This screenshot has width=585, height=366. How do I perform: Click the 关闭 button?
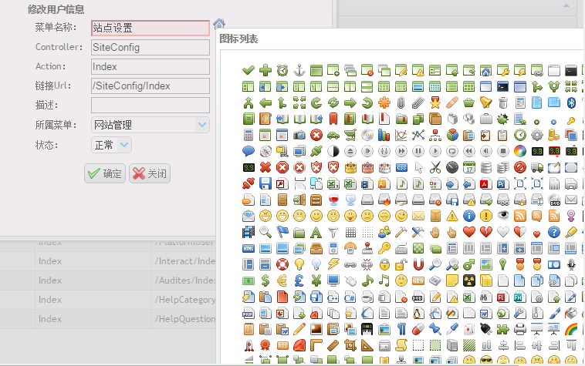coord(150,173)
